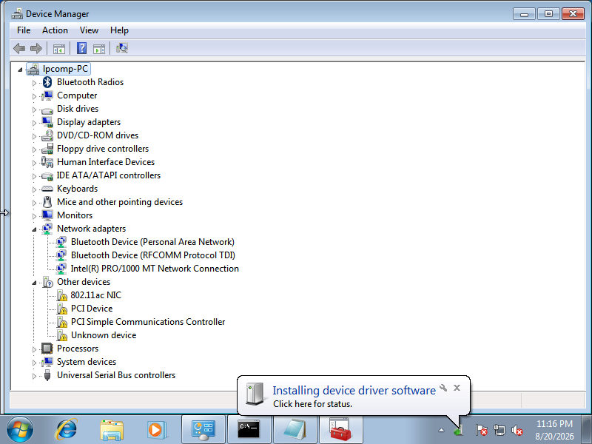Click 'Installing device driver software' balloon link
Image resolution: width=592 pixels, height=444 pixels.
354,391
